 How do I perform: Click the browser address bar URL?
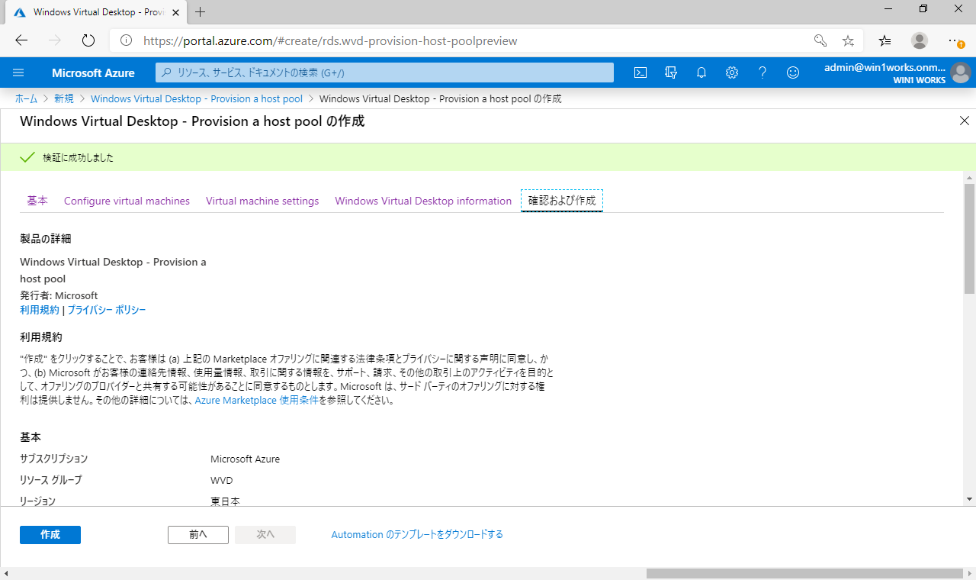[x=330, y=40]
